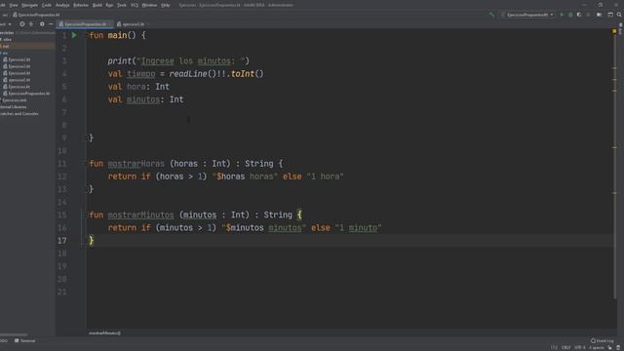
Task: Run with coverage from the toolbar
Action: click(x=579, y=15)
